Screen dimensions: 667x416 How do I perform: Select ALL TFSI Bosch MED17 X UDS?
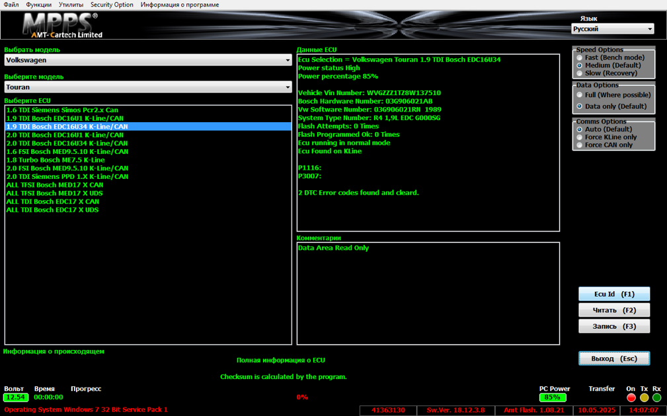point(148,193)
